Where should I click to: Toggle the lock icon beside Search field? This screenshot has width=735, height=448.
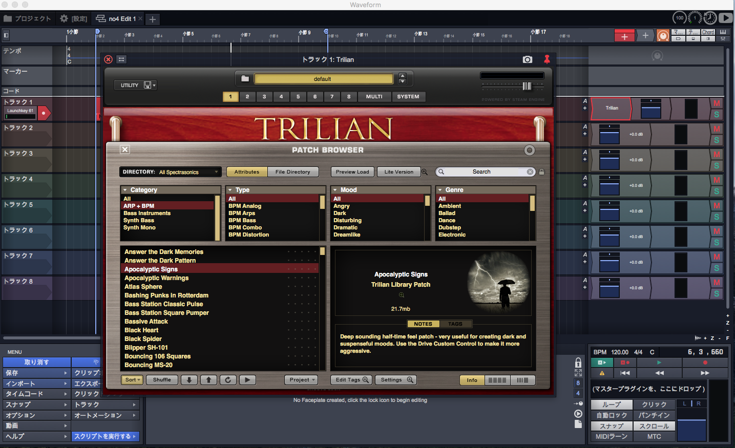click(x=541, y=172)
